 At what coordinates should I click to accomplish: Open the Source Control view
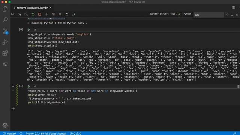5,31
